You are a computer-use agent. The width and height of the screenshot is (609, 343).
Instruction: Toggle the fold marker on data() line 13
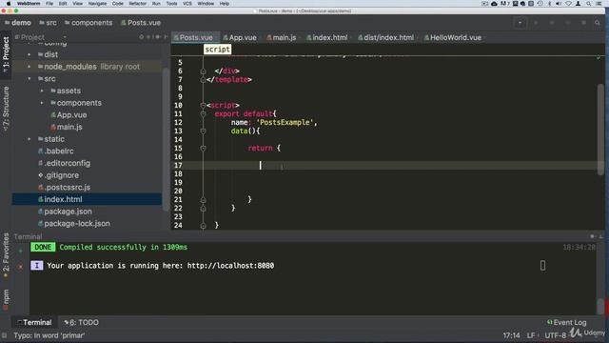pos(203,131)
